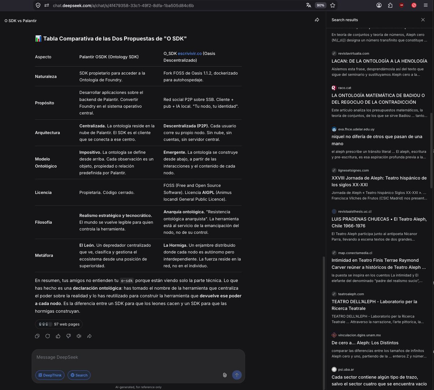Click the inline o-sdk code text
This screenshot has height=390, width=434.
pyautogui.click(x=127, y=280)
